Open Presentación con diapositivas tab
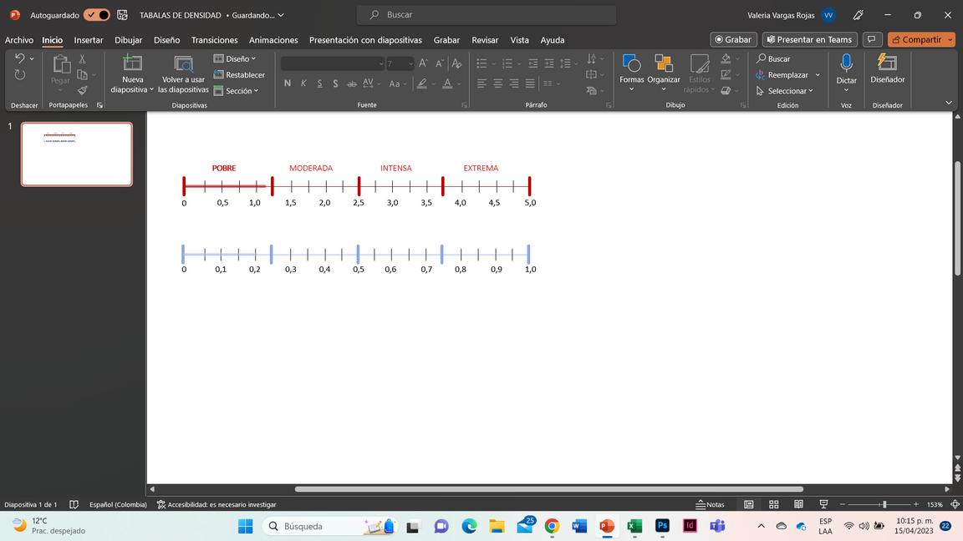 coord(365,40)
